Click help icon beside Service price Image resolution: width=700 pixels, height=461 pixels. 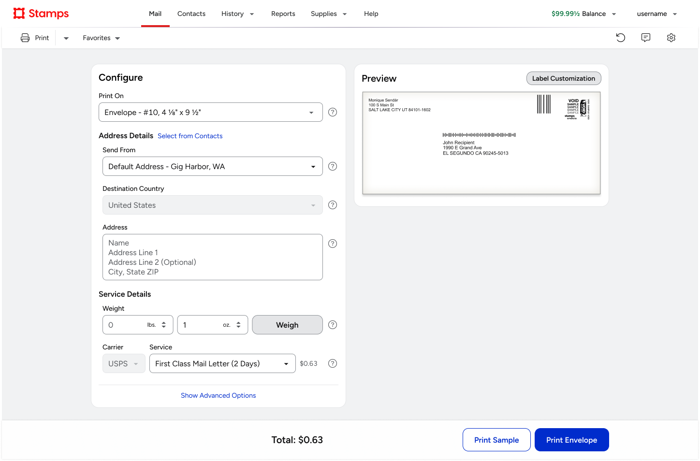(x=333, y=363)
